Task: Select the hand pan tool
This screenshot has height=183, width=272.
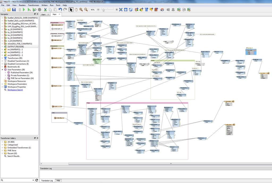Action: 76,10
